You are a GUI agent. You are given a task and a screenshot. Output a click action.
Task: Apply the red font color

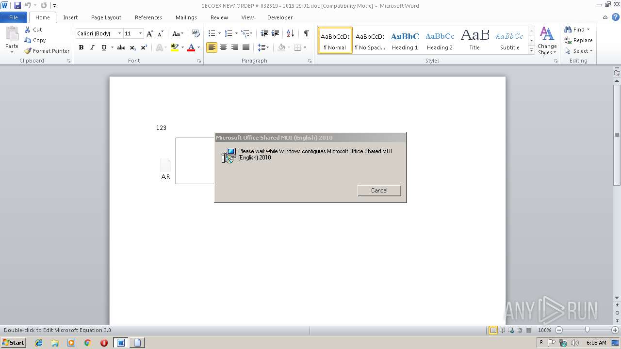[191, 48]
